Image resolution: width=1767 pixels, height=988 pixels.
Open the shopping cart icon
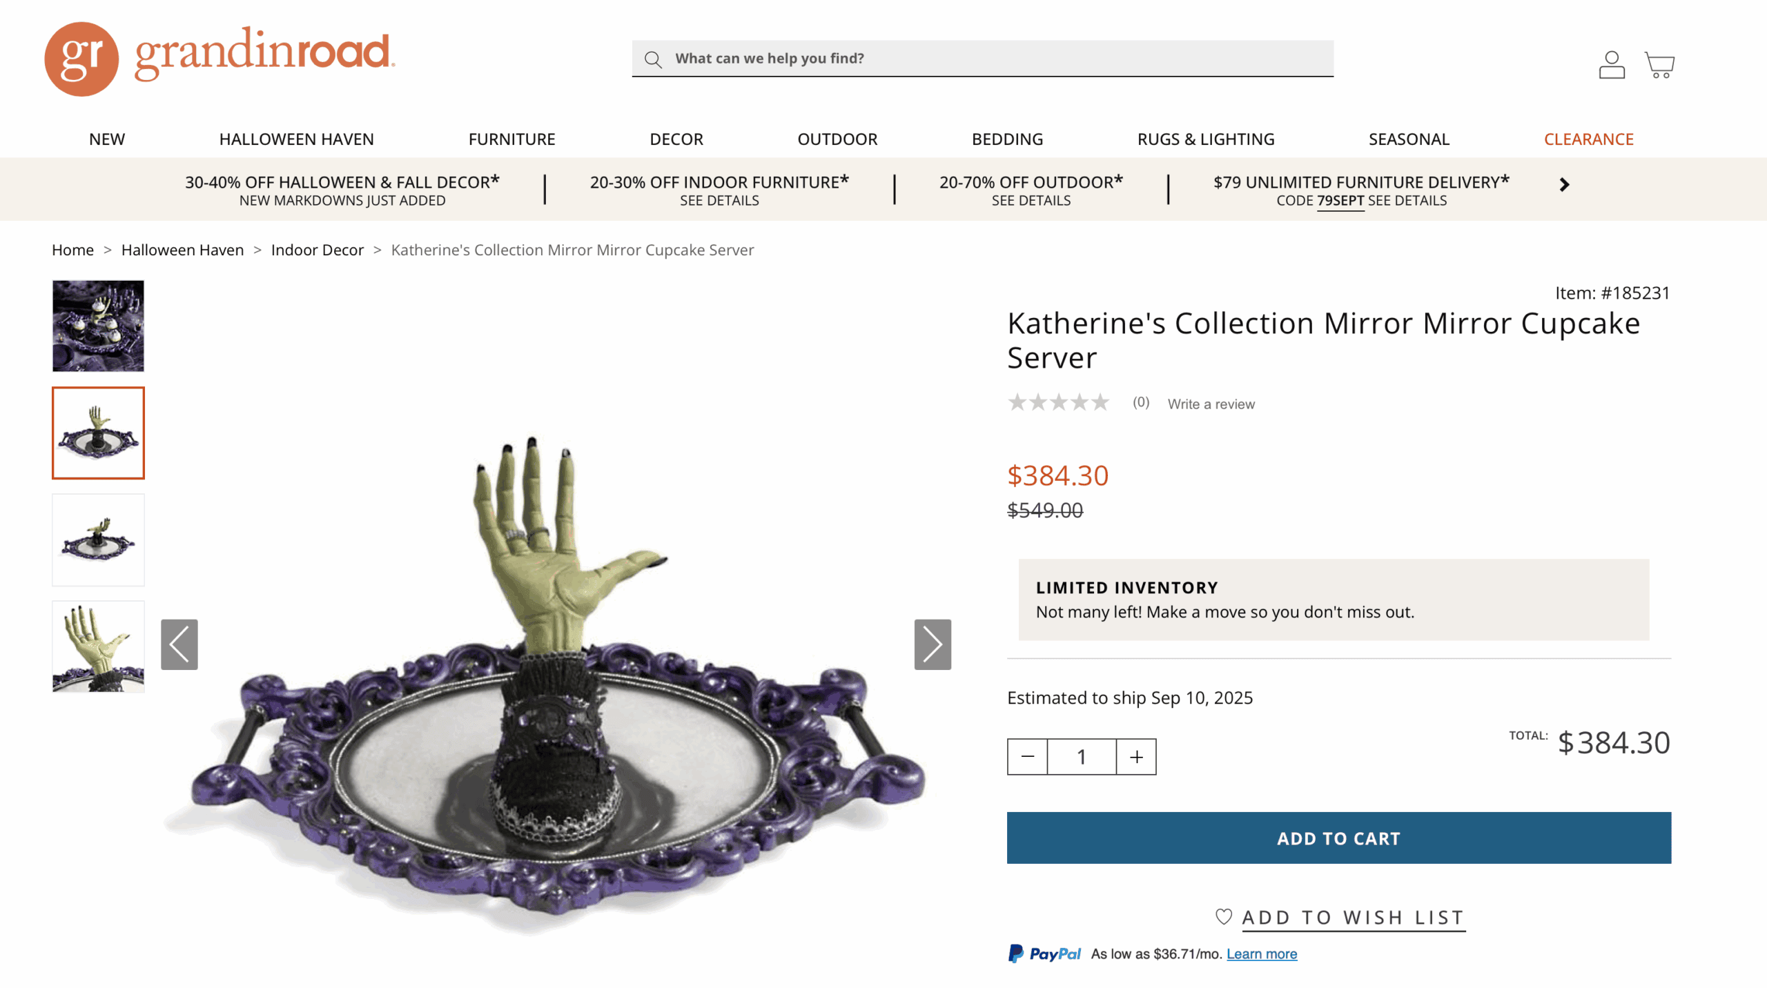(1659, 65)
